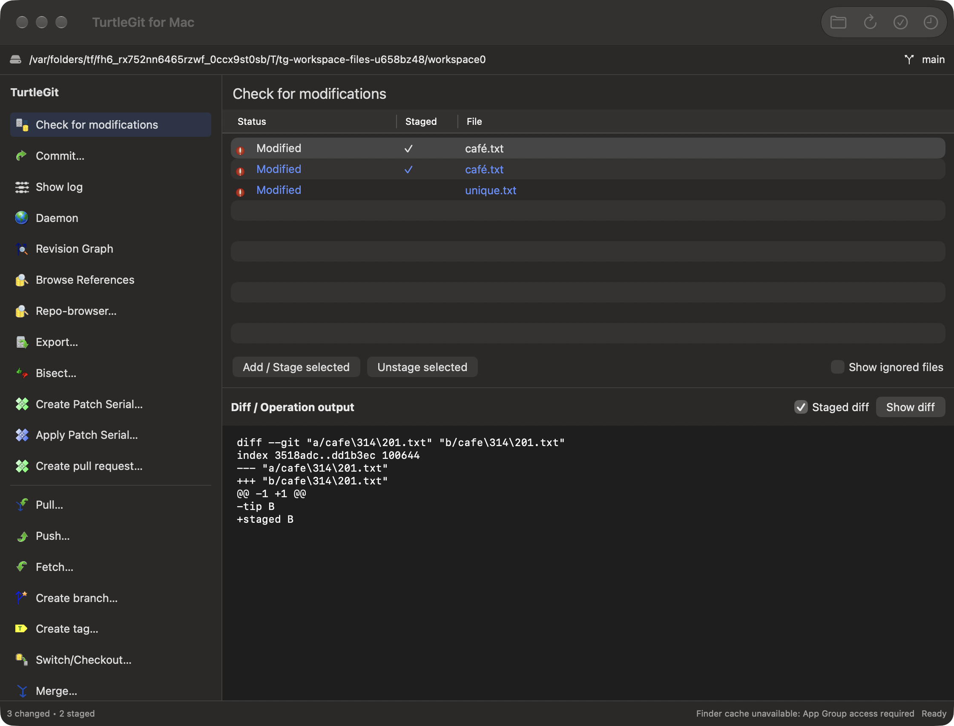954x726 pixels.
Task: Click Add / Stage selected button
Action: point(296,367)
